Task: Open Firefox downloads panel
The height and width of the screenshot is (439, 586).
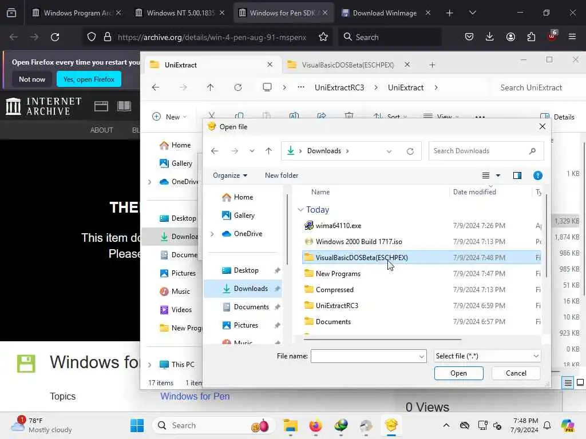Action: click(490, 37)
